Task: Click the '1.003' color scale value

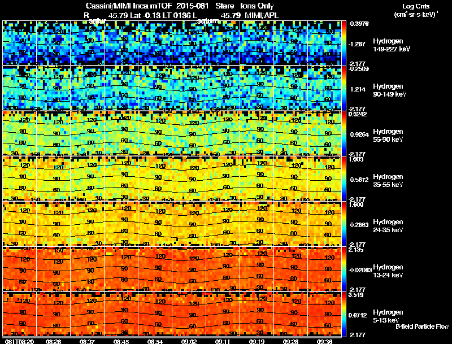Action: (x=356, y=159)
